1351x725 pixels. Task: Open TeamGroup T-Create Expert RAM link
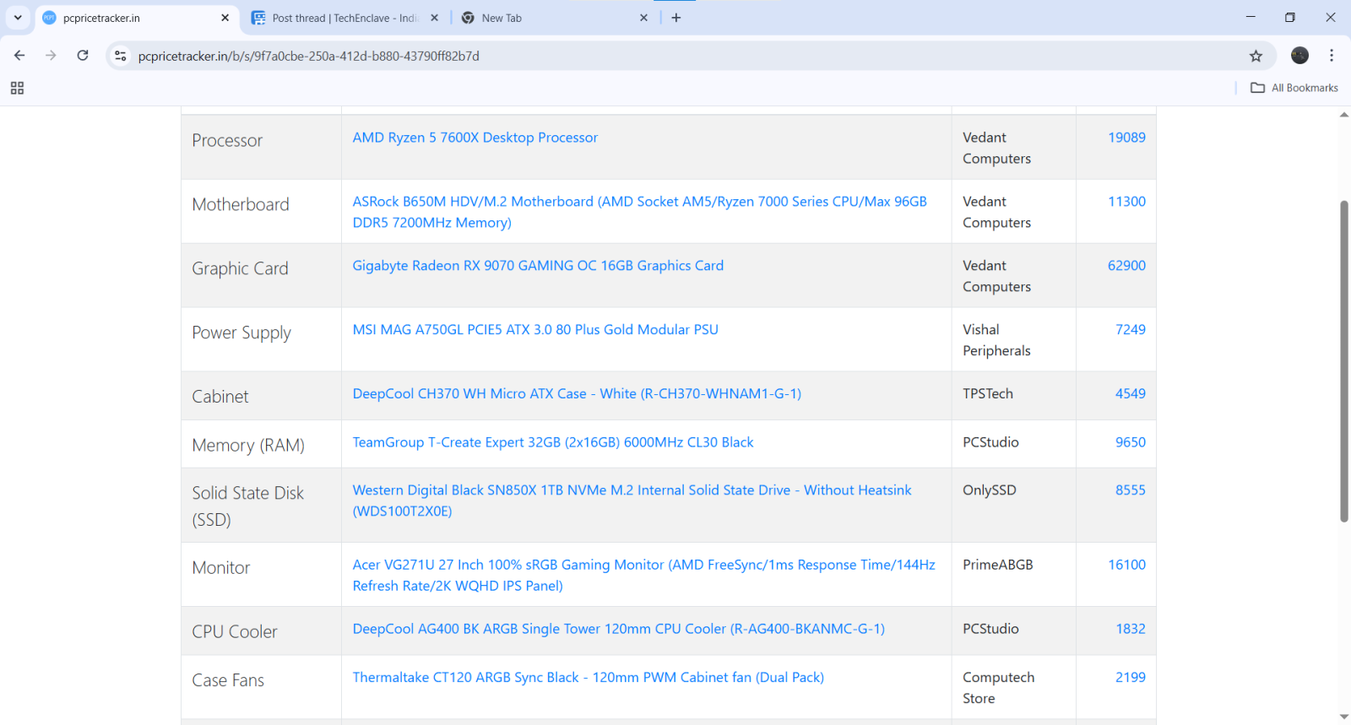(553, 442)
